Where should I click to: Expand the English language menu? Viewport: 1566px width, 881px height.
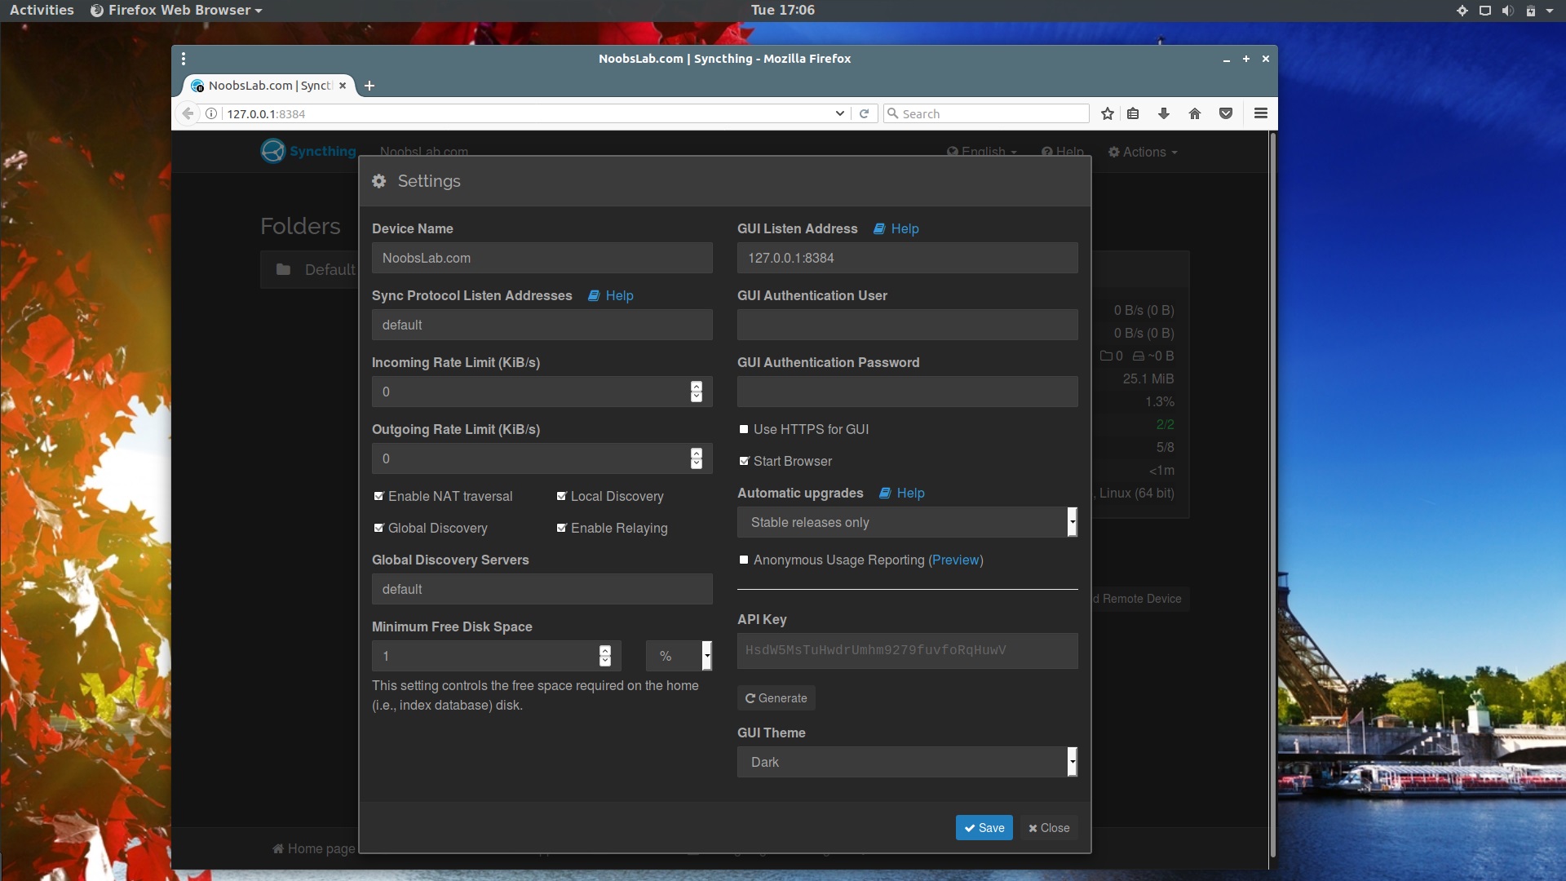[982, 152]
